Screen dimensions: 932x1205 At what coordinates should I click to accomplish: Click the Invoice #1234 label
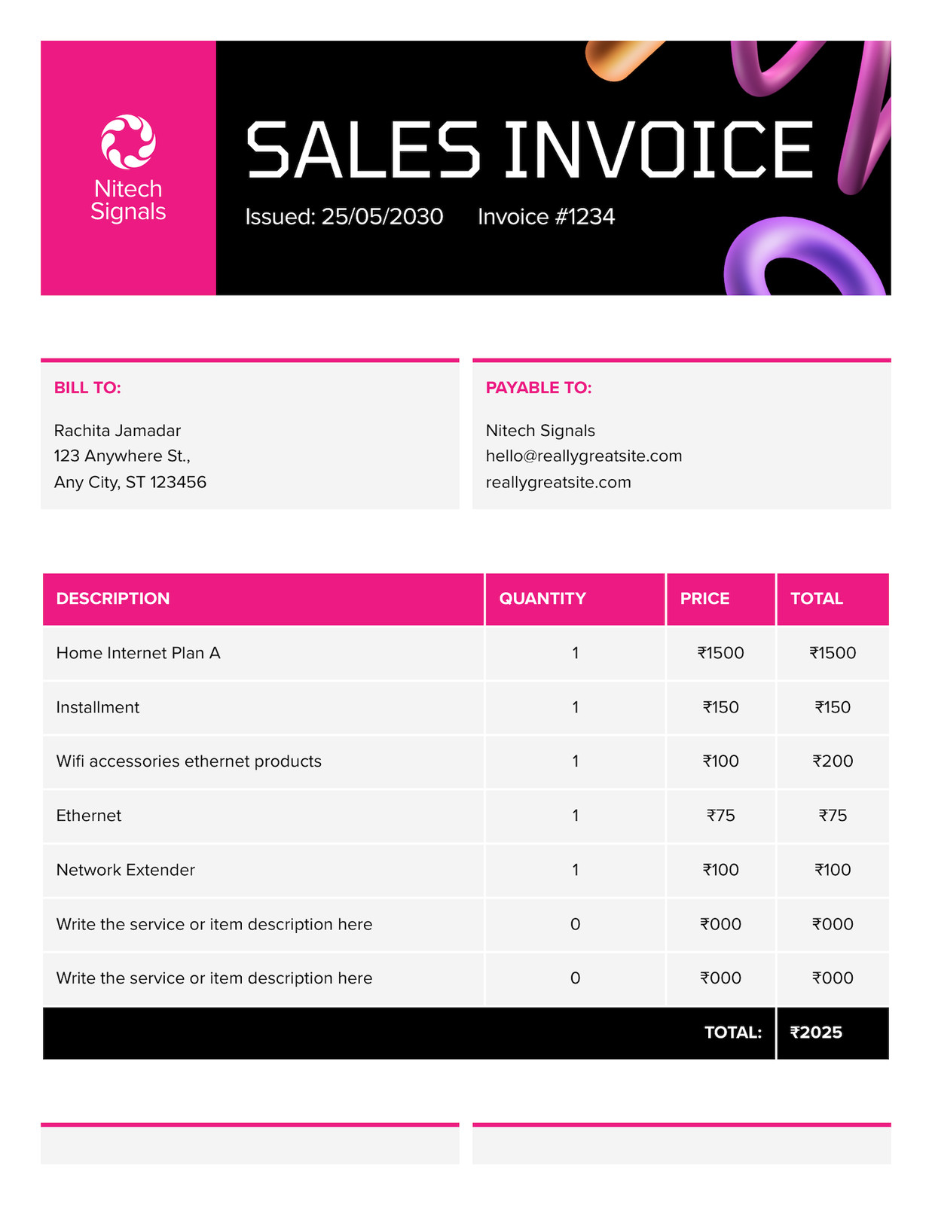546,217
